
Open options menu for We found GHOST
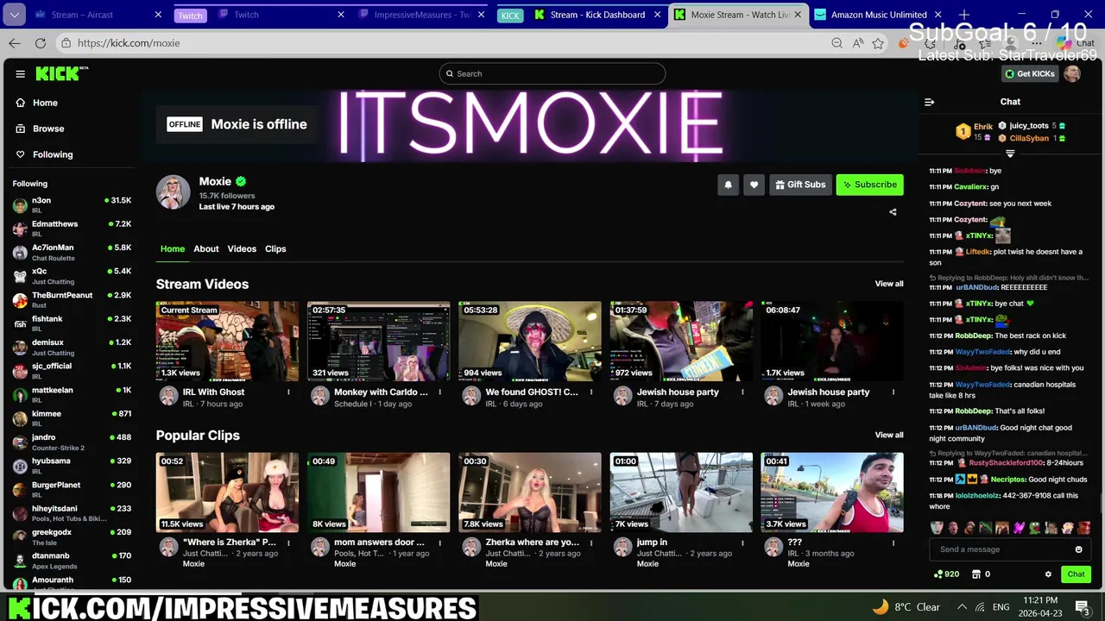pos(591,392)
